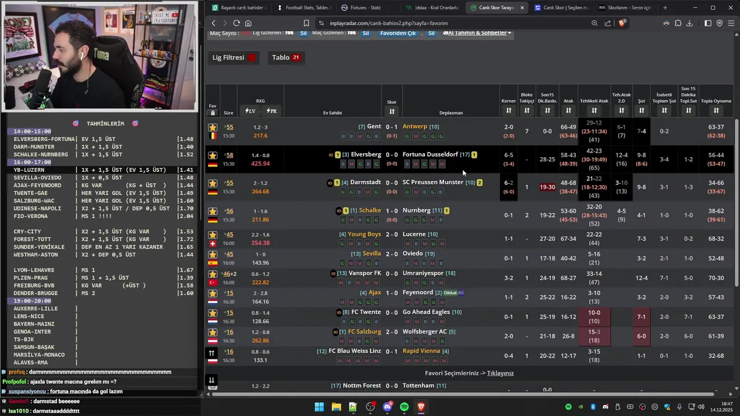Open Discord from taskbar
740x416 pixels.
387,407
